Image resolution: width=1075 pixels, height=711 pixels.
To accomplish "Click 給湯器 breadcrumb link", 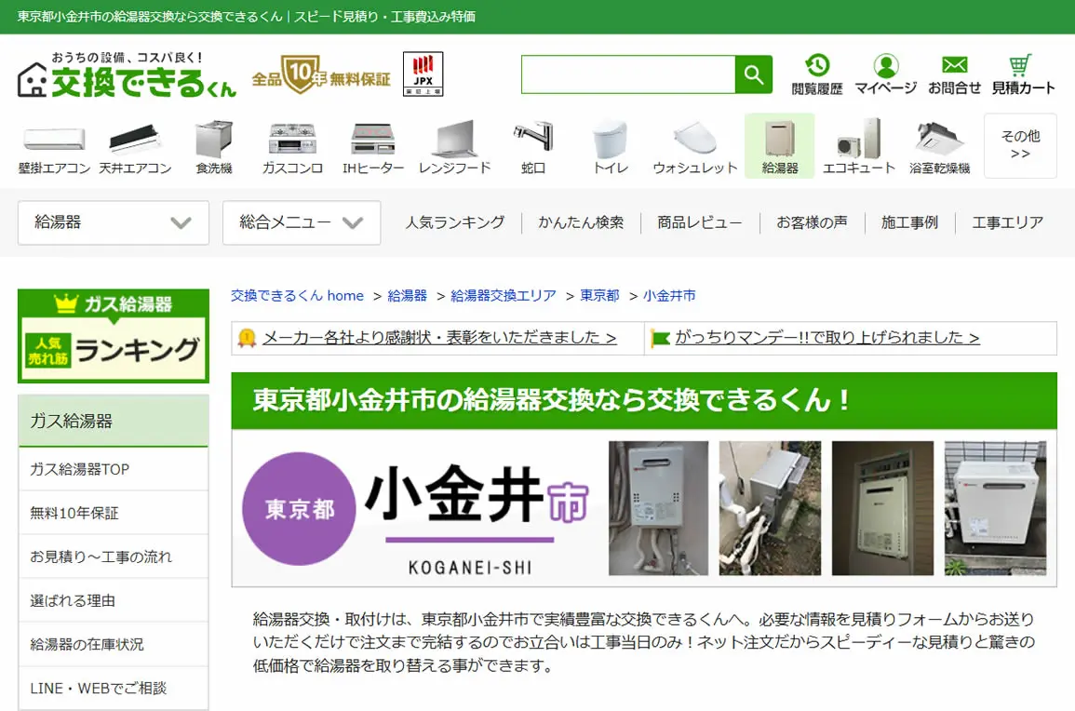I will tap(408, 296).
